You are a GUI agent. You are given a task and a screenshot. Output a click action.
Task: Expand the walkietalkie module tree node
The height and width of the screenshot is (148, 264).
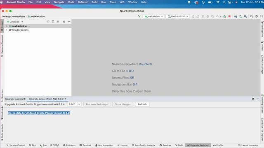[7, 26]
